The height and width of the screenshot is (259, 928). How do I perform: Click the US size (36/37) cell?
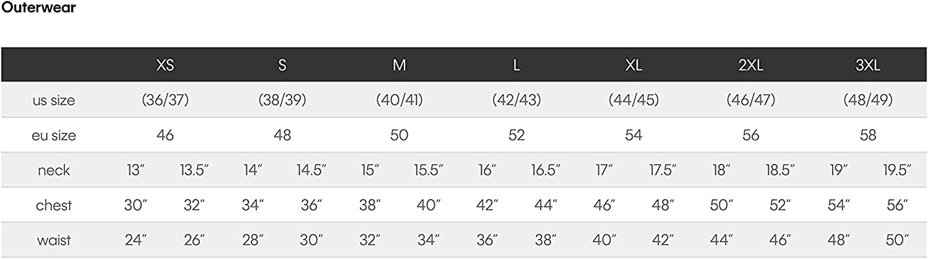(x=165, y=100)
